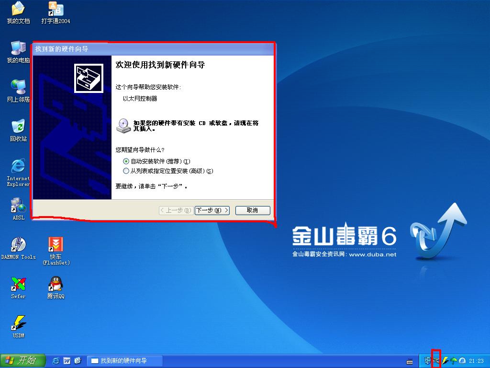Select 腾讯QQ penguin shortcut

coord(56,287)
